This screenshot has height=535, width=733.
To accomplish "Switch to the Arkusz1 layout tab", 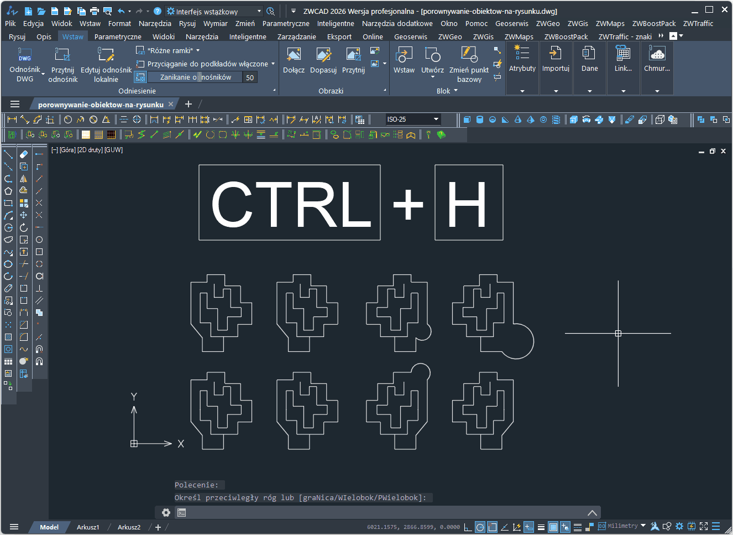I will [x=88, y=527].
